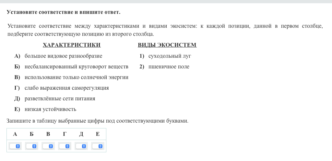The width and height of the screenshot is (332, 161).
Task: Click the bold task title 'Установите соответствие и впишите ответ'
Action: (64, 12)
